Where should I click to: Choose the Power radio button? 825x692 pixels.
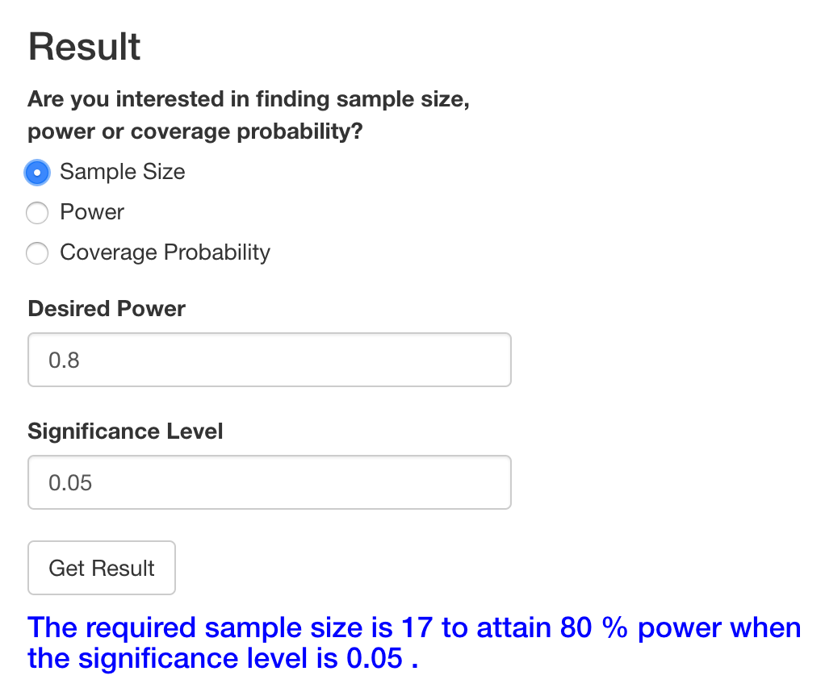point(37,213)
